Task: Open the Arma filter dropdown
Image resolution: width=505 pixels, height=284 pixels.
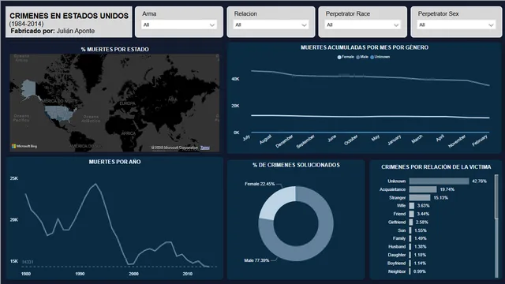Action: coord(179,24)
